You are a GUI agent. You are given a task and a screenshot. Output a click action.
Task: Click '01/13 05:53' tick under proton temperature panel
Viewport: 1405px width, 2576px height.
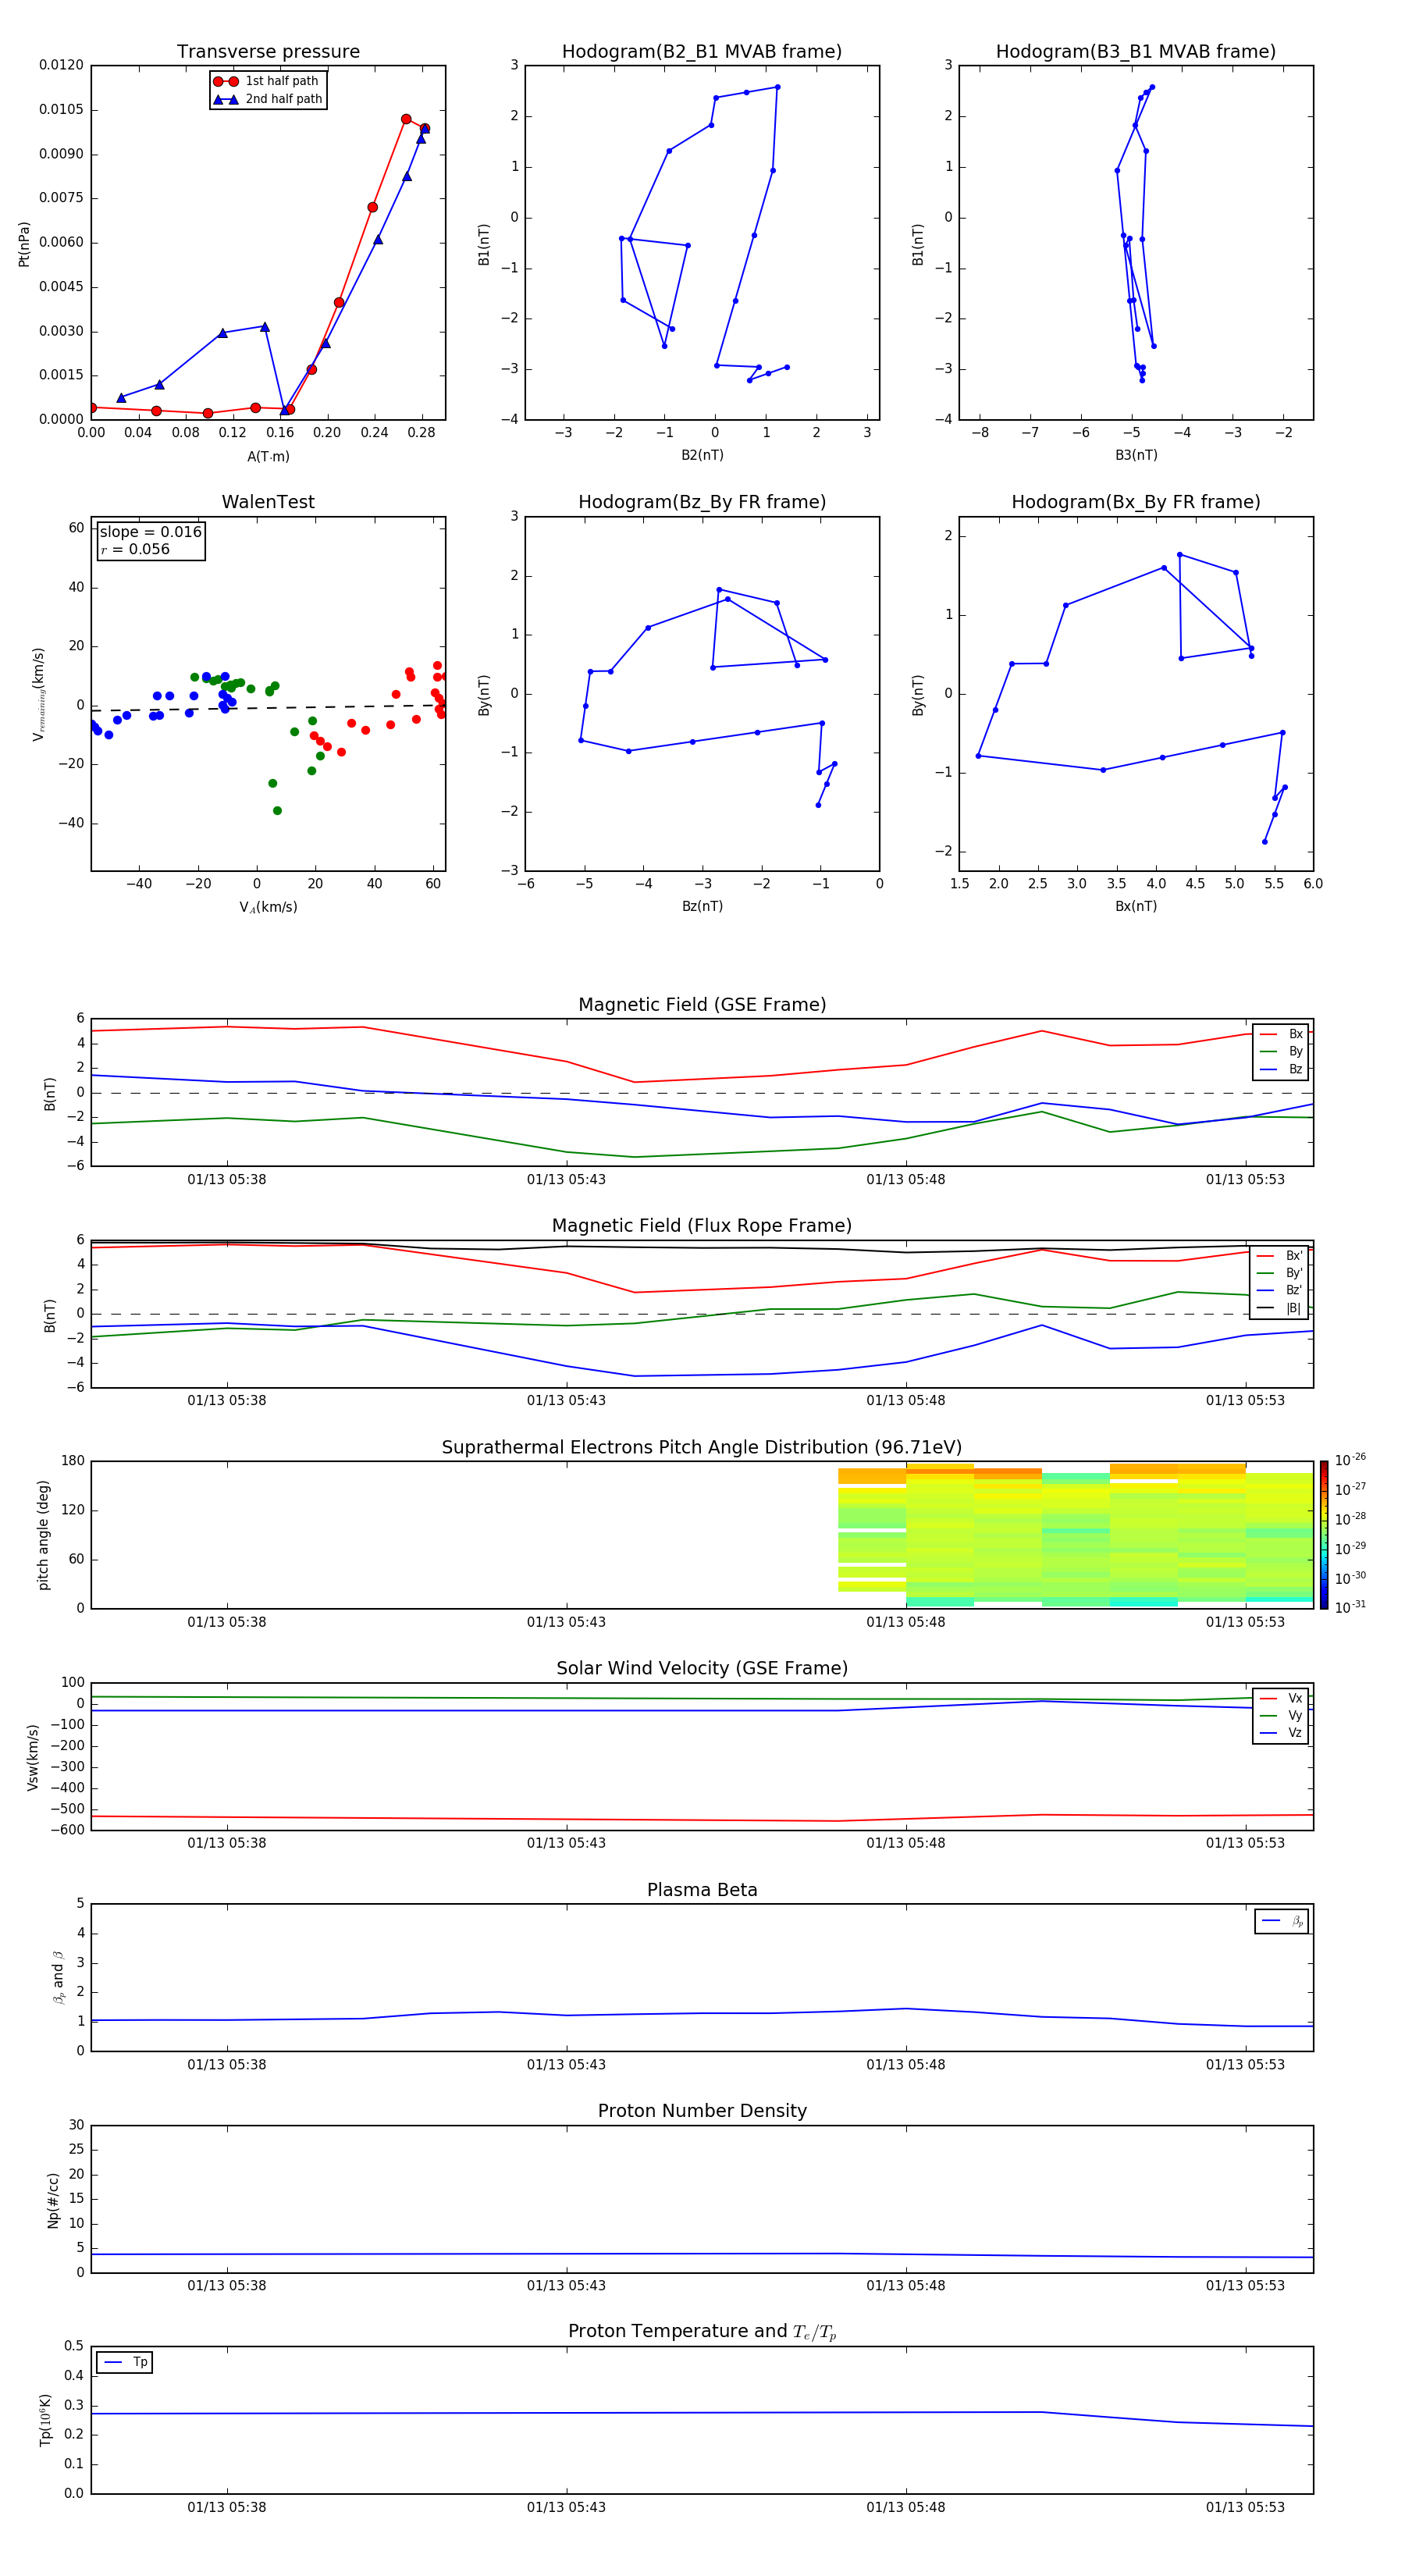[x=1245, y=2507]
